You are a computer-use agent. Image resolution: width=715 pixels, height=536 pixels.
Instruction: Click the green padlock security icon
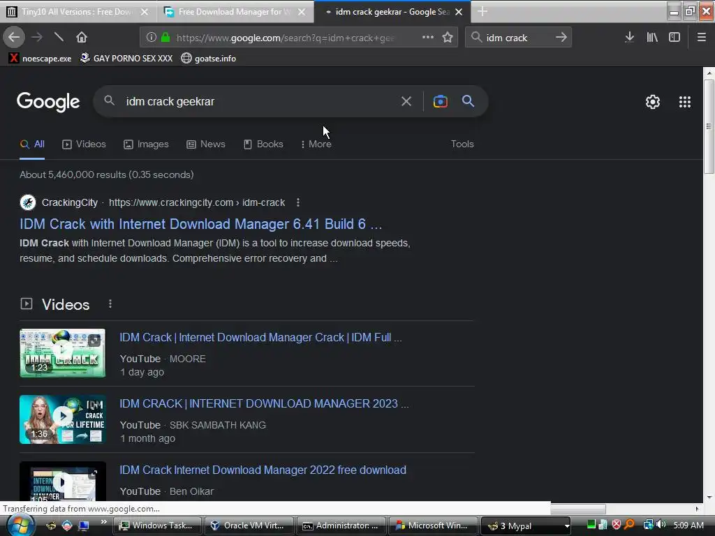coord(165,38)
